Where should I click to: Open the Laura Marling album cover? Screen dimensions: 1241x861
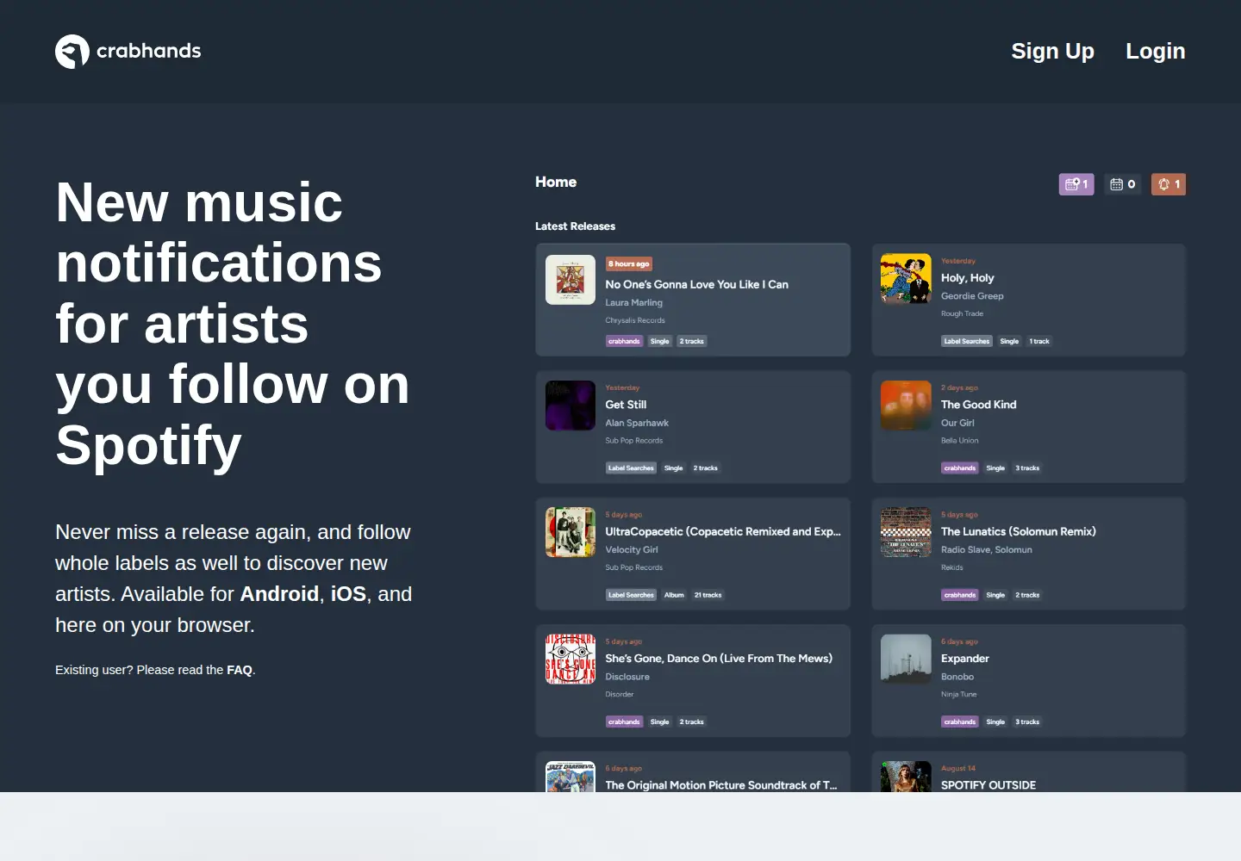pyautogui.click(x=571, y=280)
